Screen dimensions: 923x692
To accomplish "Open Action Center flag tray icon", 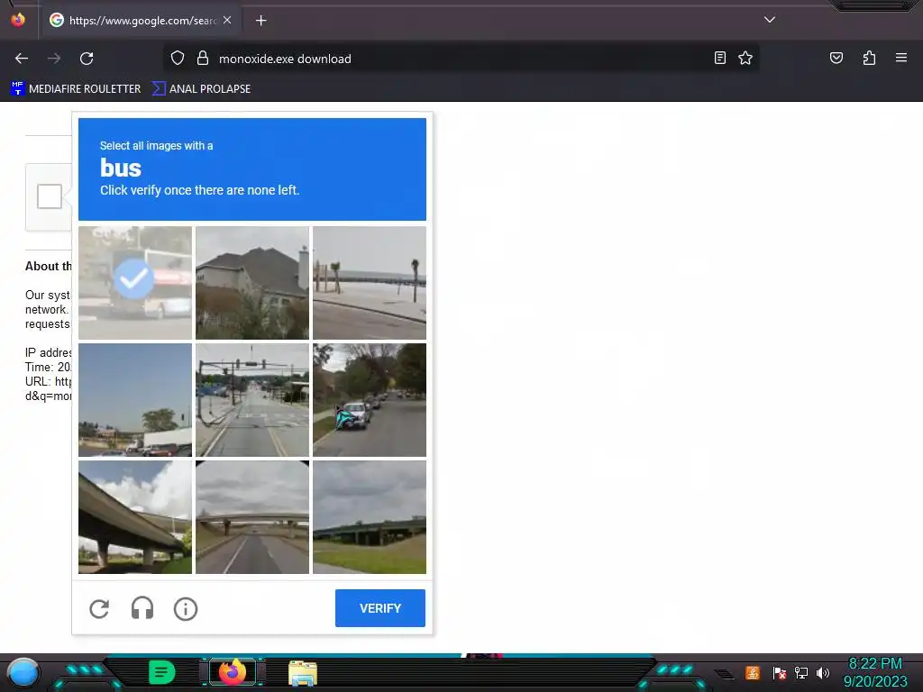I will [x=780, y=672].
